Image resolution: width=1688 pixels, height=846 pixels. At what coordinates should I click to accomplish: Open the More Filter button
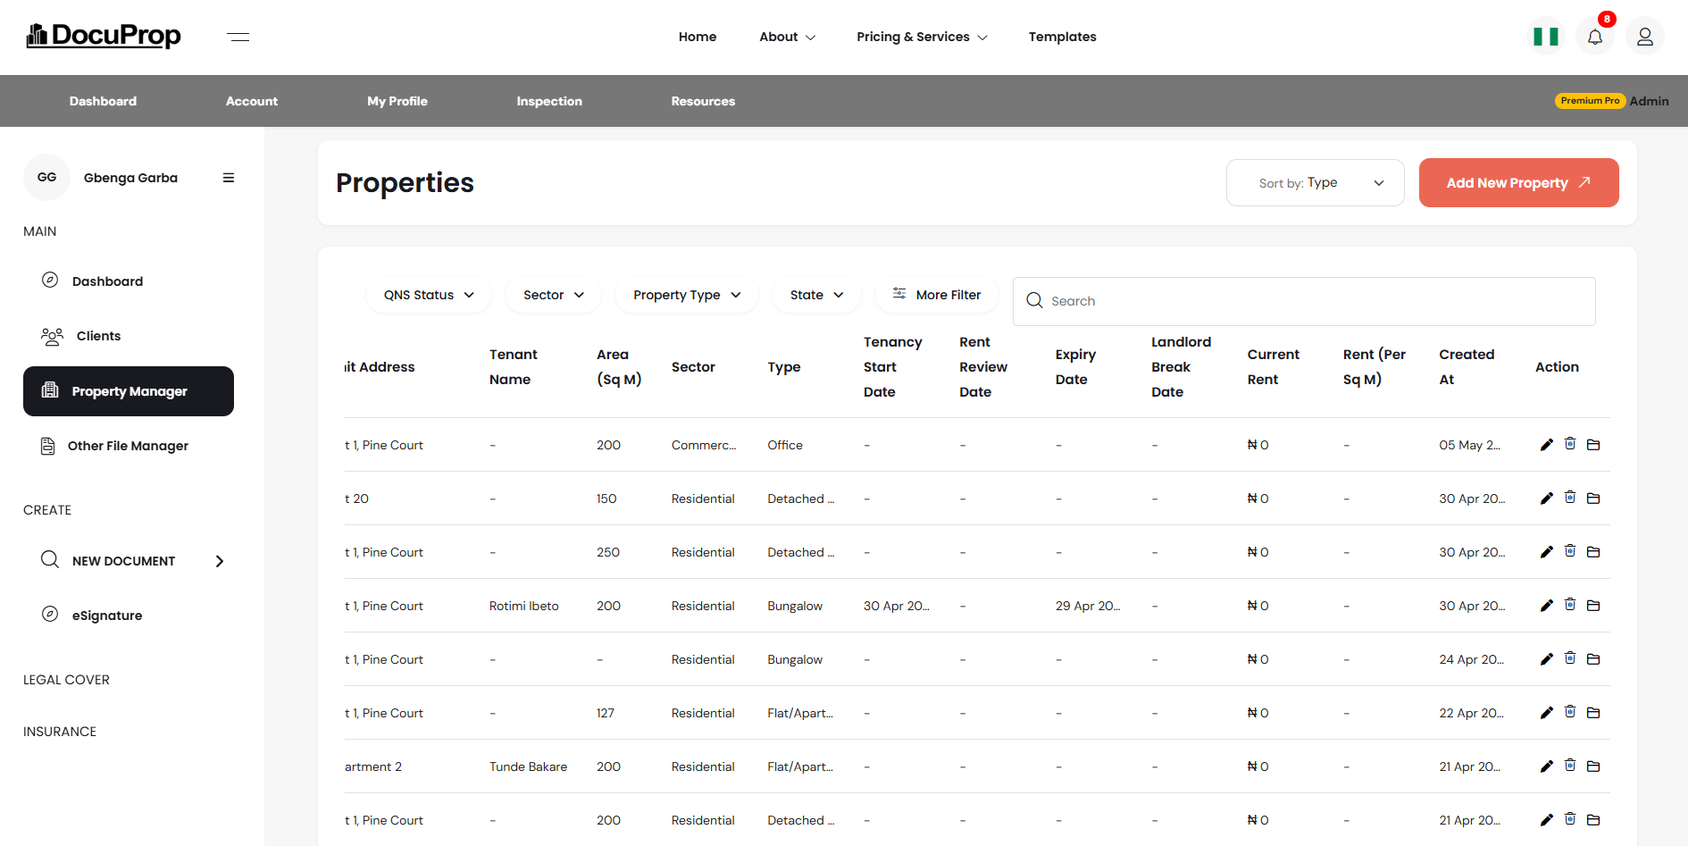[x=937, y=295]
